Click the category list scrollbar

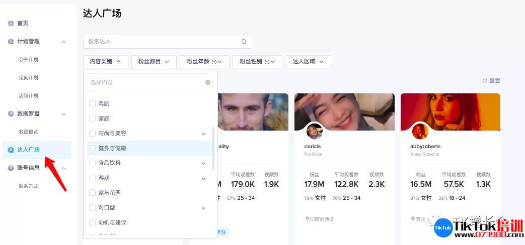pos(213,148)
